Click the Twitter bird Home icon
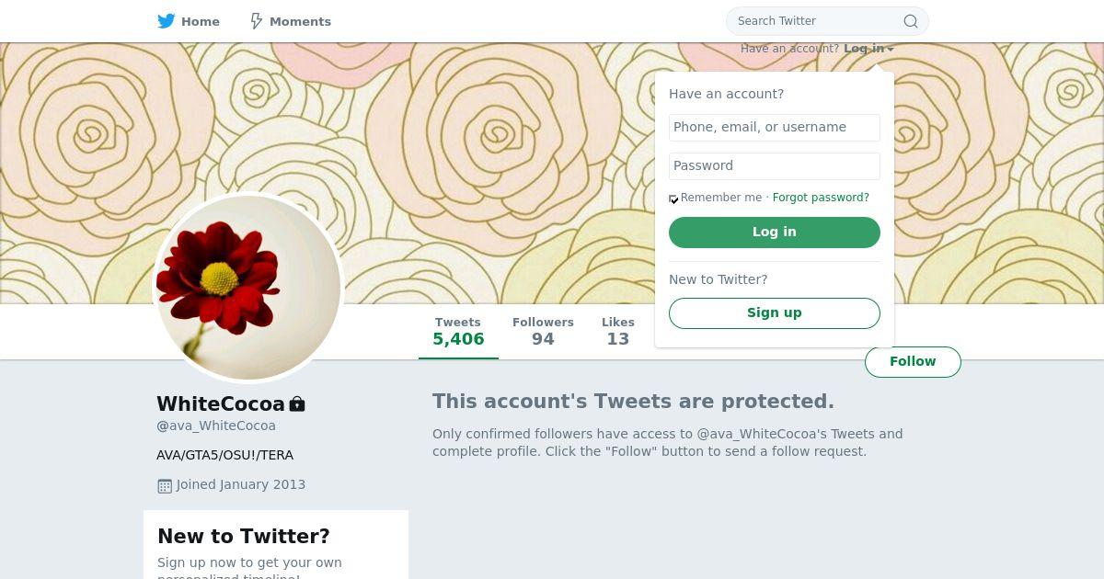The image size is (1104, 579). [x=167, y=21]
